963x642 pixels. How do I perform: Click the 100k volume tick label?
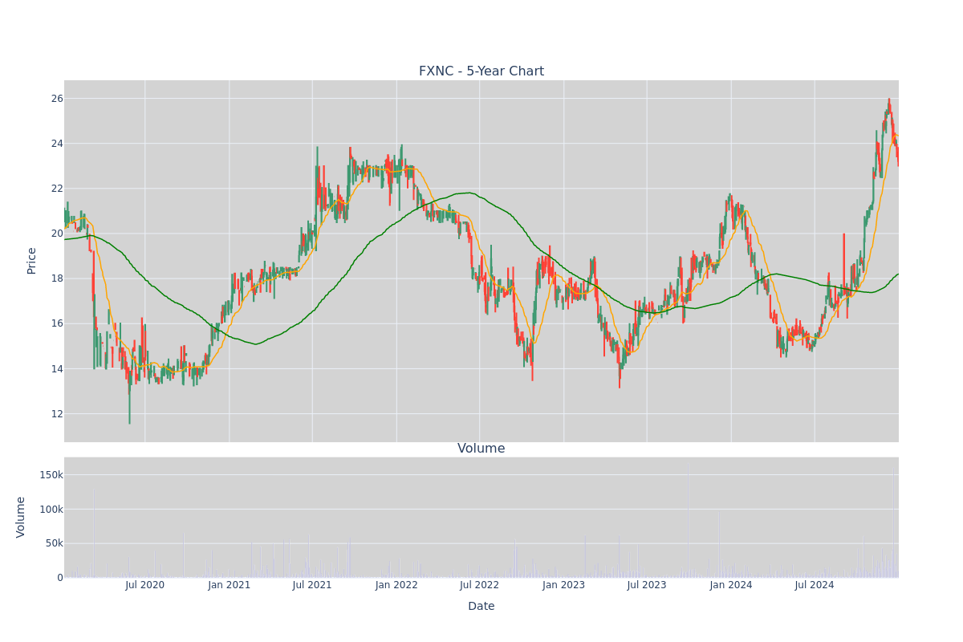click(51, 509)
